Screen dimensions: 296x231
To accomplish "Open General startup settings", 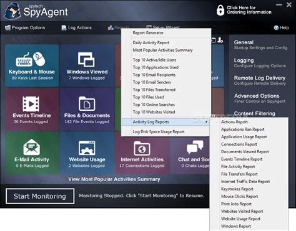I will 260,45.
